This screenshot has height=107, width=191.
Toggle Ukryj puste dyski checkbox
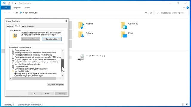click(13, 67)
